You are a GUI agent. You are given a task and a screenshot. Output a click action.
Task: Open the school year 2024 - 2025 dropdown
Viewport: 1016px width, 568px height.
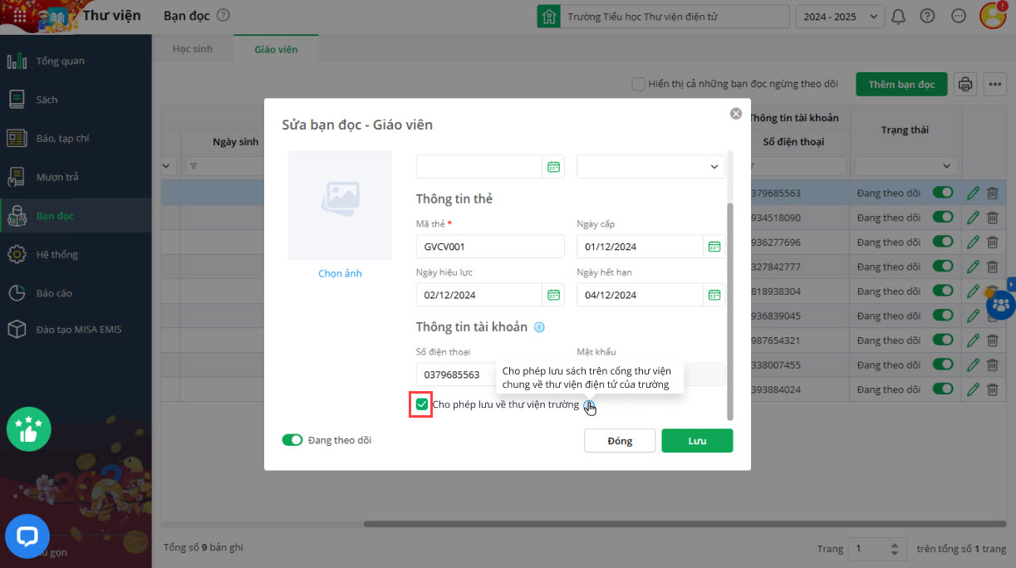tap(840, 16)
